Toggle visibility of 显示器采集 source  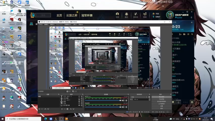[79, 105]
